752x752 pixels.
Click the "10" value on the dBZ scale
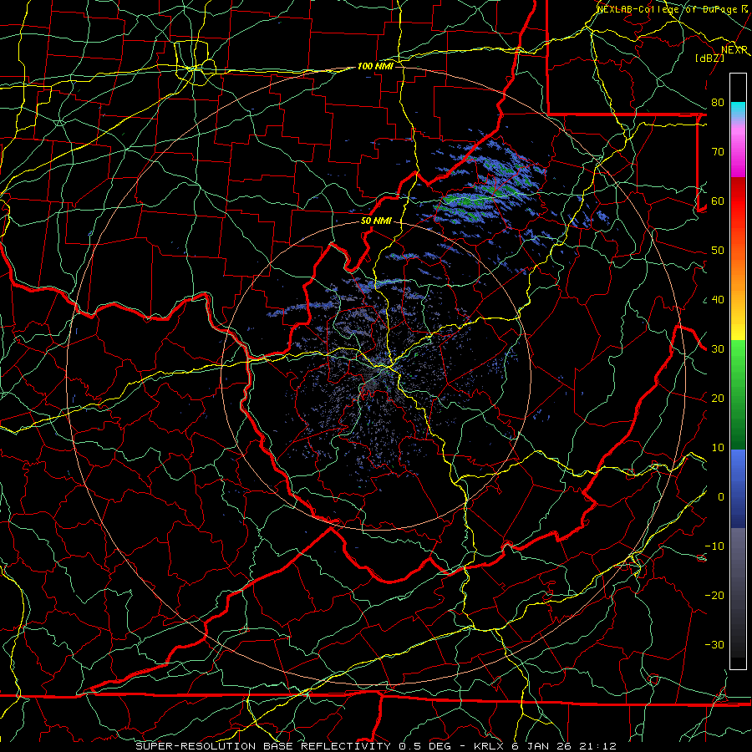(x=718, y=448)
